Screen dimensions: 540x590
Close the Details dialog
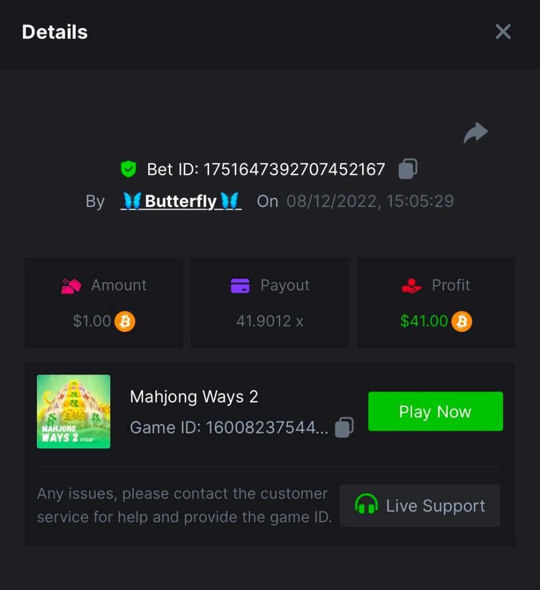(x=503, y=32)
